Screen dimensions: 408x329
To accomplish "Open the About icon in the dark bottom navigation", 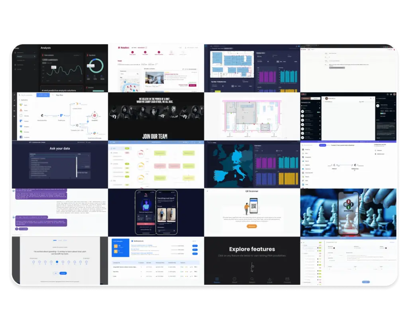I will coord(234,279).
